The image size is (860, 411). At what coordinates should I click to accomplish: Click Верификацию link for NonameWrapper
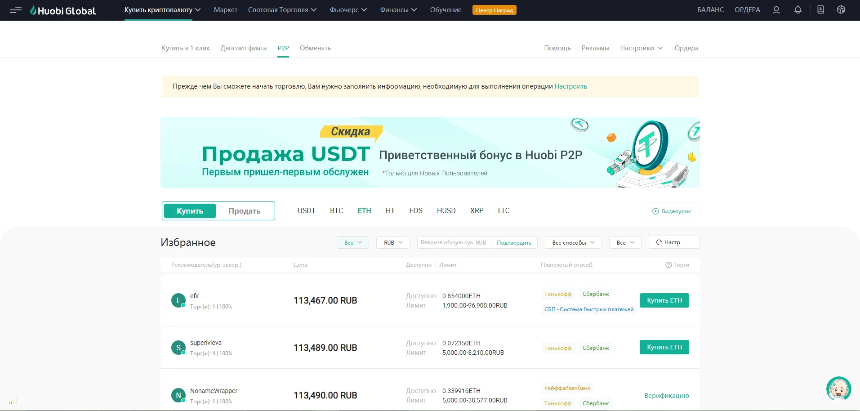(666, 396)
